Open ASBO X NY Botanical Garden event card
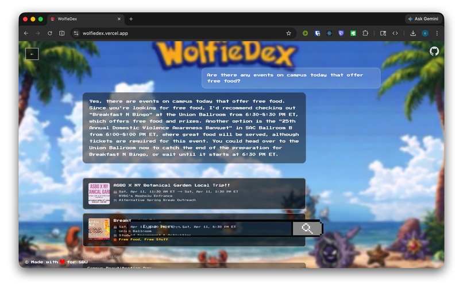 coord(194,194)
